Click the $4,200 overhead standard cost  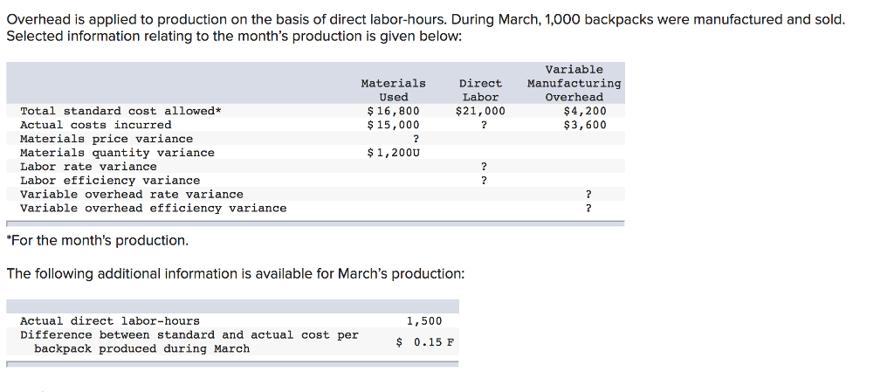[585, 111]
